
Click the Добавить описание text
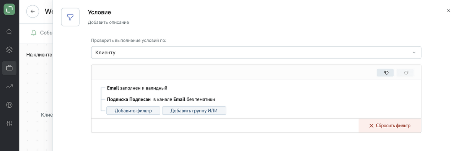click(x=108, y=23)
